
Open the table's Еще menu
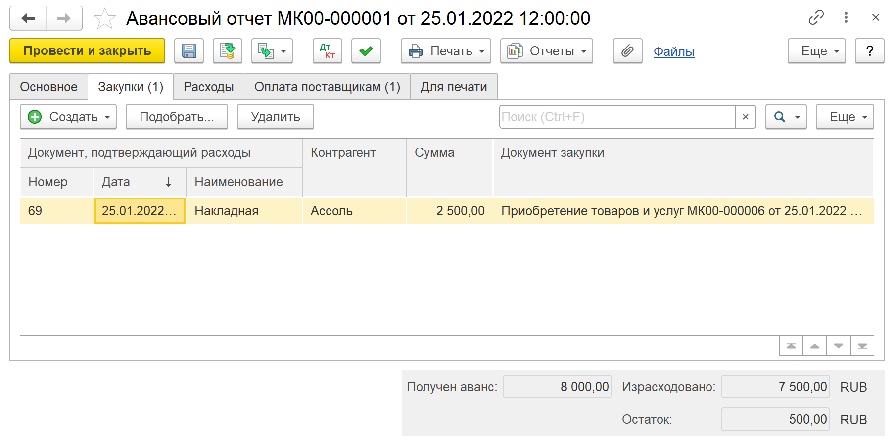pos(845,117)
